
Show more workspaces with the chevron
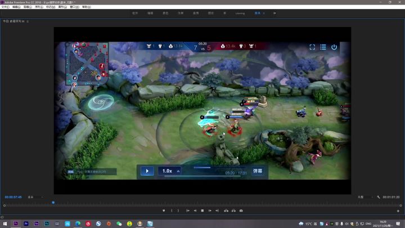(x=274, y=13)
